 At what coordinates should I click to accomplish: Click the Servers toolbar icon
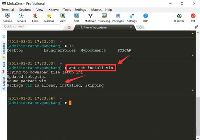pyautogui.click(x=21, y=18)
